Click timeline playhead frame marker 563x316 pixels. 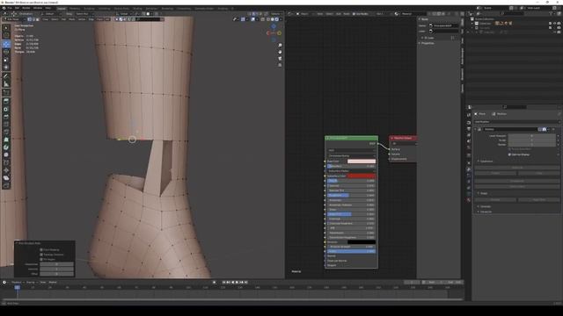[17, 287]
